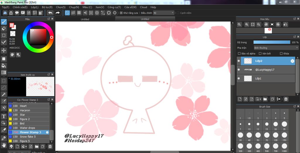This screenshot has width=300, height=153.
Task: Click the foreground color swatch
Action: (12, 25)
